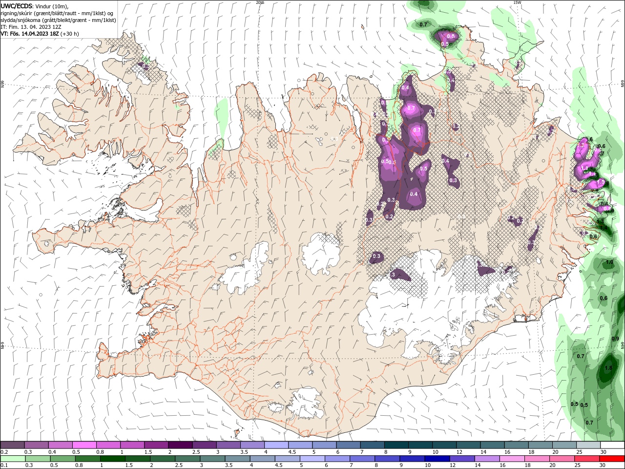Select the VT: Fös. 14.04.2023 18Z line
625x469 pixels.
pos(29,34)
